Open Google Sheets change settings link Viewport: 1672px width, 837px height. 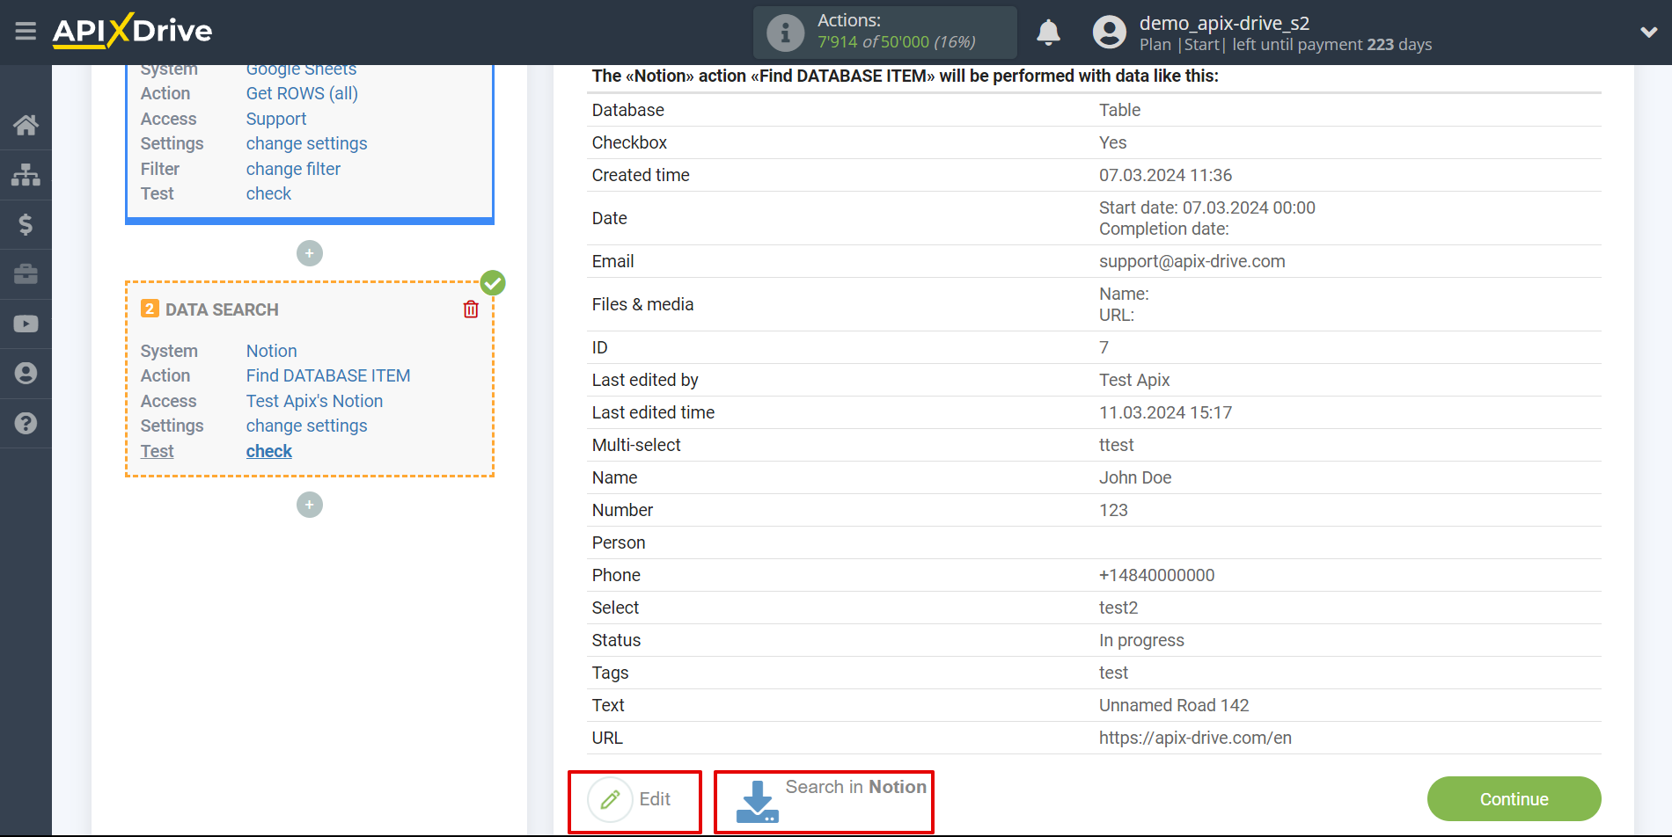(306, 143)
